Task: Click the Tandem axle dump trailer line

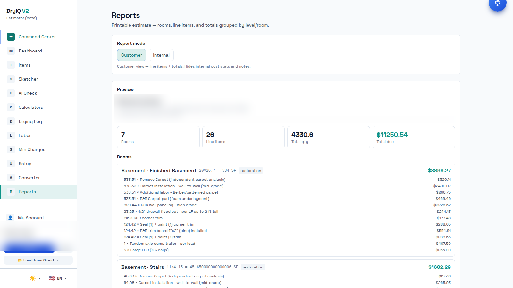Action: click(159, 244)
